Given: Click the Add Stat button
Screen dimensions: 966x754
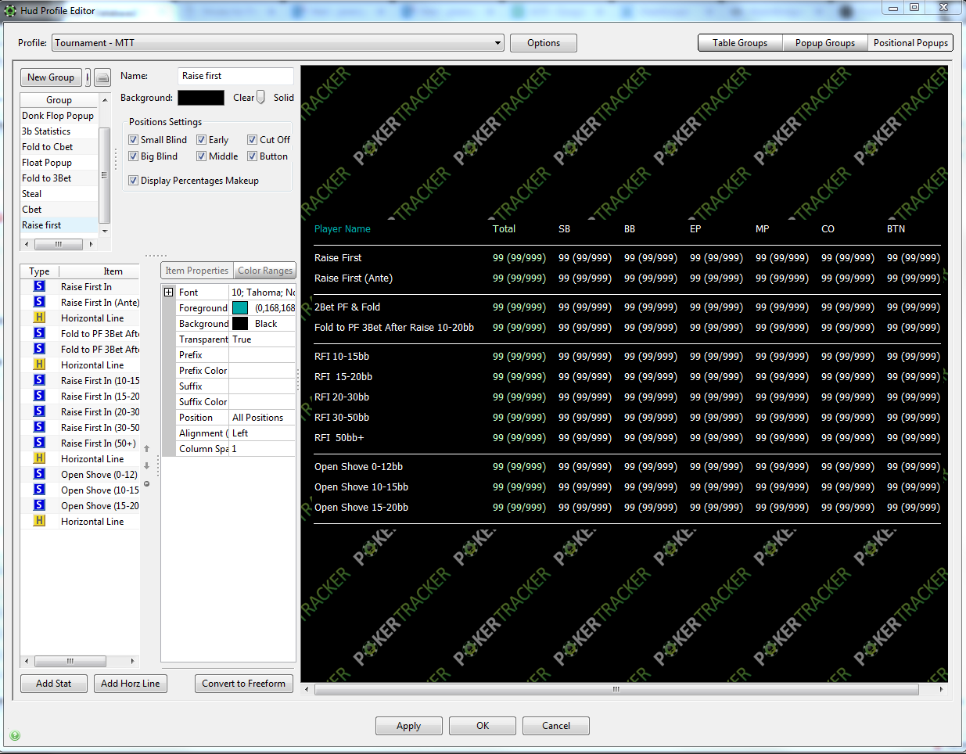Looking at the screenshot, I should (54, 684).
